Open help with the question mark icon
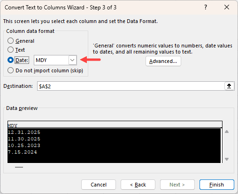The image size is (238, 194). (x=206, y=7)
